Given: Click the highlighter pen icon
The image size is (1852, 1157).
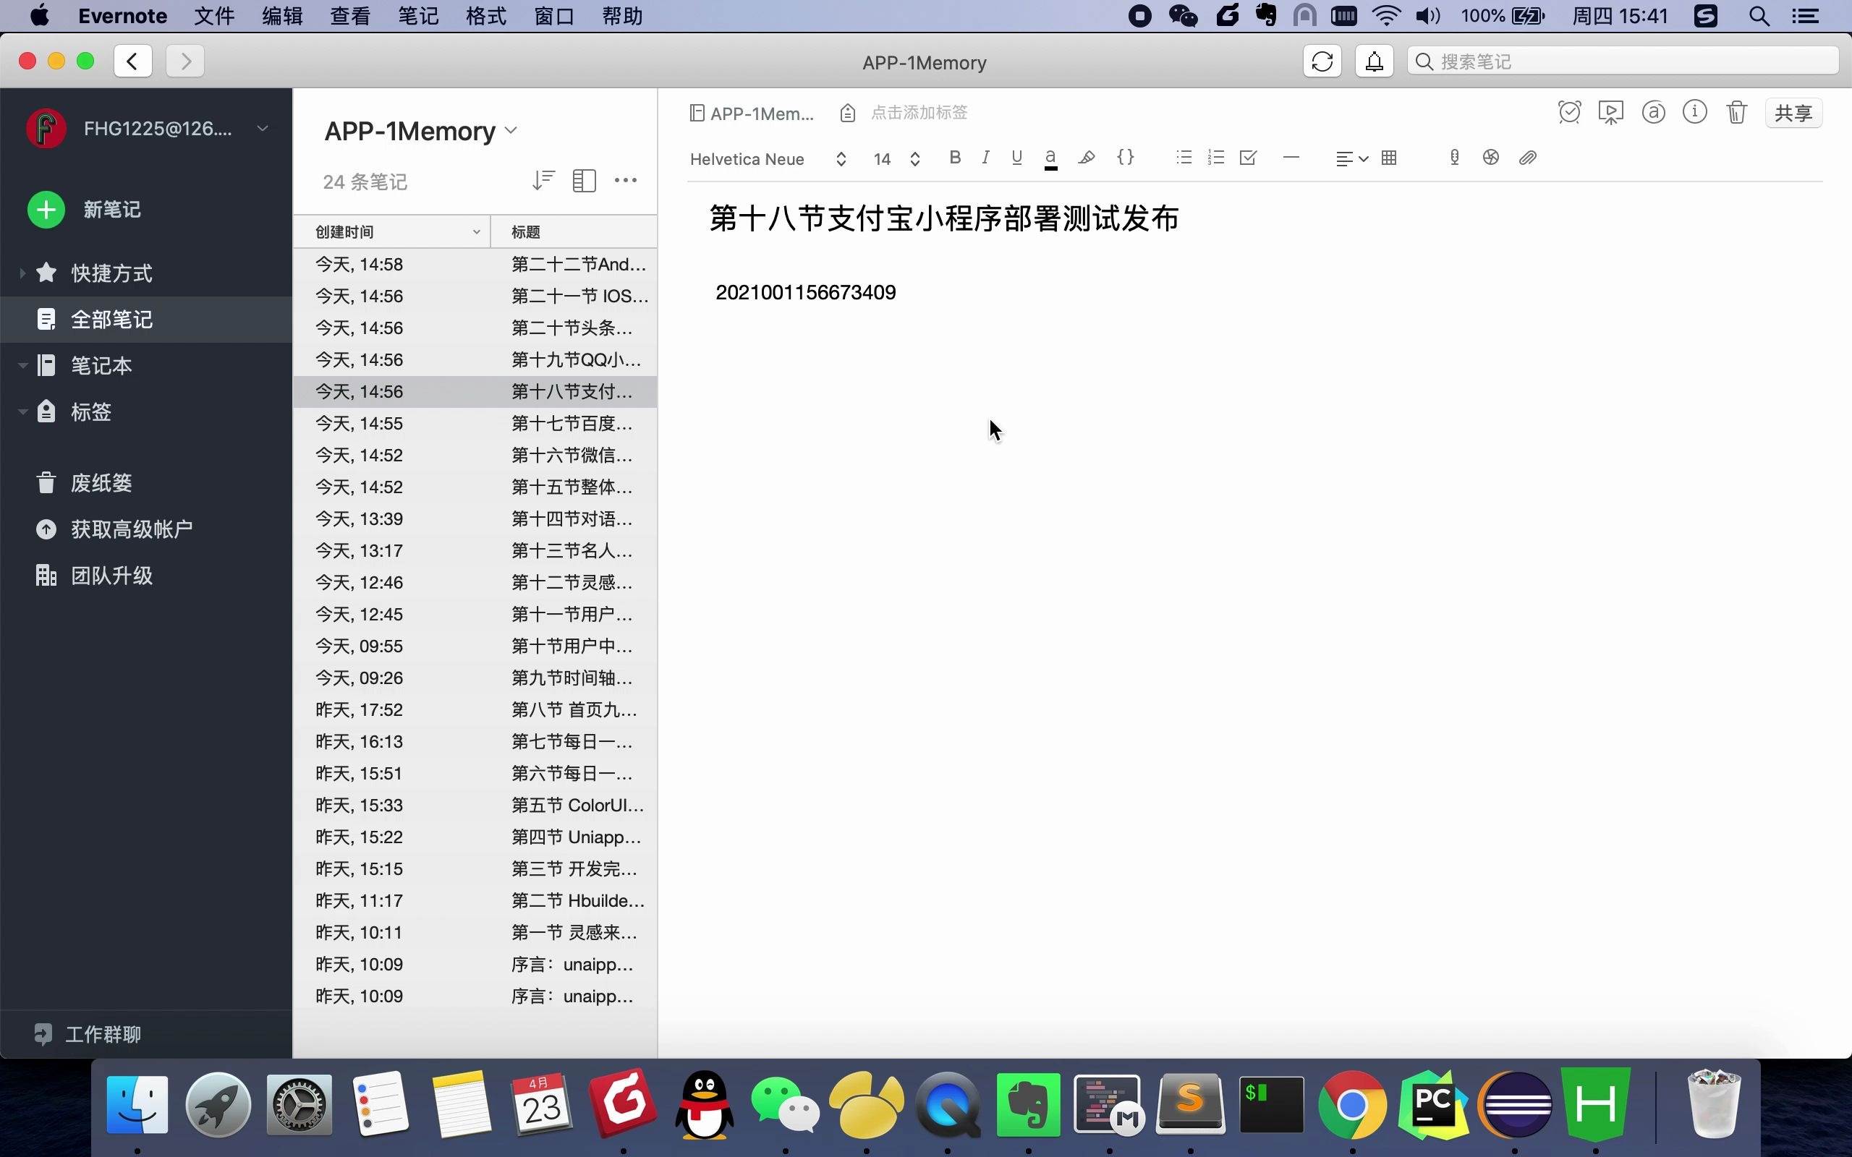Looking at the screenshot, I should 1086,158.
